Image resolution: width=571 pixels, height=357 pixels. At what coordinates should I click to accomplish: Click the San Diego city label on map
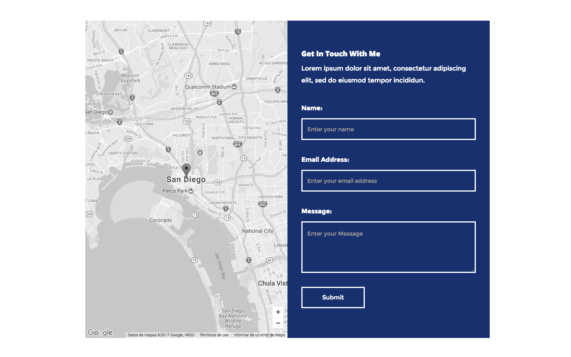point(186,179)
